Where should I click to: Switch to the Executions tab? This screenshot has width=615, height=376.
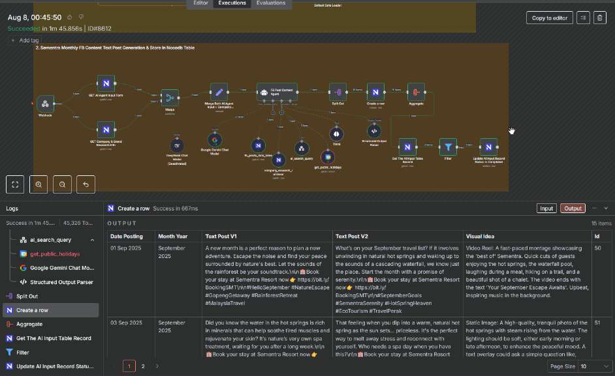pyautogui.click(x=232, y=3)
